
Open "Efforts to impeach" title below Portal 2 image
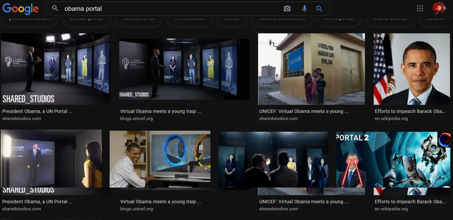tap(410, 202)
